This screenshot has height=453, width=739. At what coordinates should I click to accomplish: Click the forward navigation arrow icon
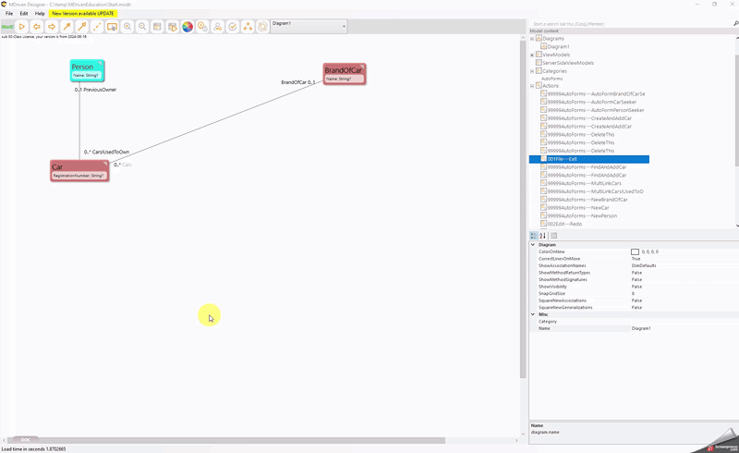(x=52, y=27)
